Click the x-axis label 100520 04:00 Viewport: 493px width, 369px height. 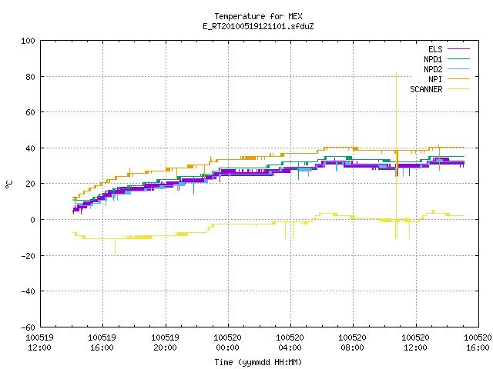pyautogui.click(x=290, y=343)
